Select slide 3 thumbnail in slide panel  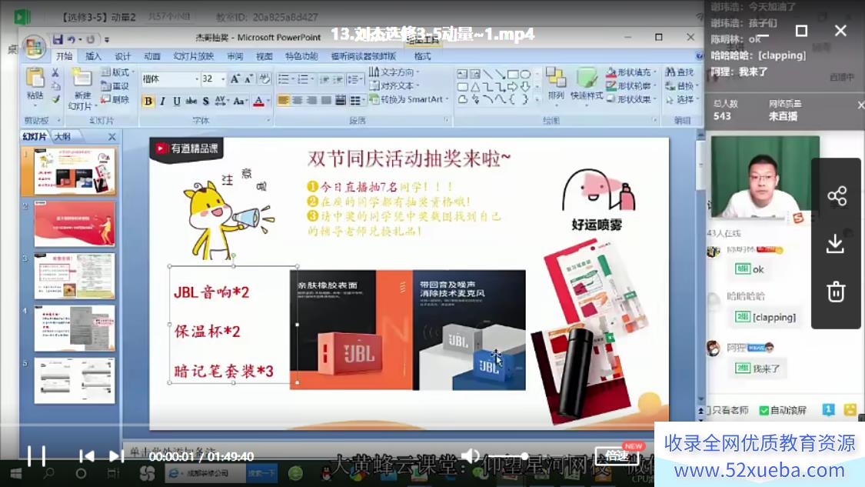tap(75, 276)
